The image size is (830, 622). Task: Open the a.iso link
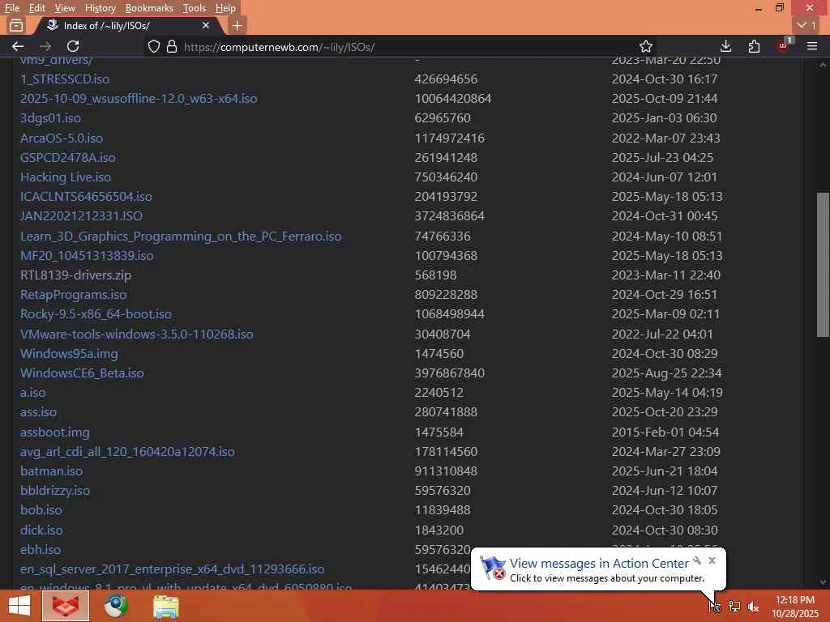coord(32,393)
